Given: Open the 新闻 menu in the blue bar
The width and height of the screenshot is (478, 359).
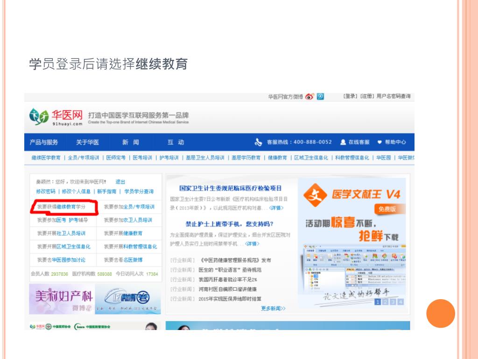Looking at the screenshot, I should 131,142.
